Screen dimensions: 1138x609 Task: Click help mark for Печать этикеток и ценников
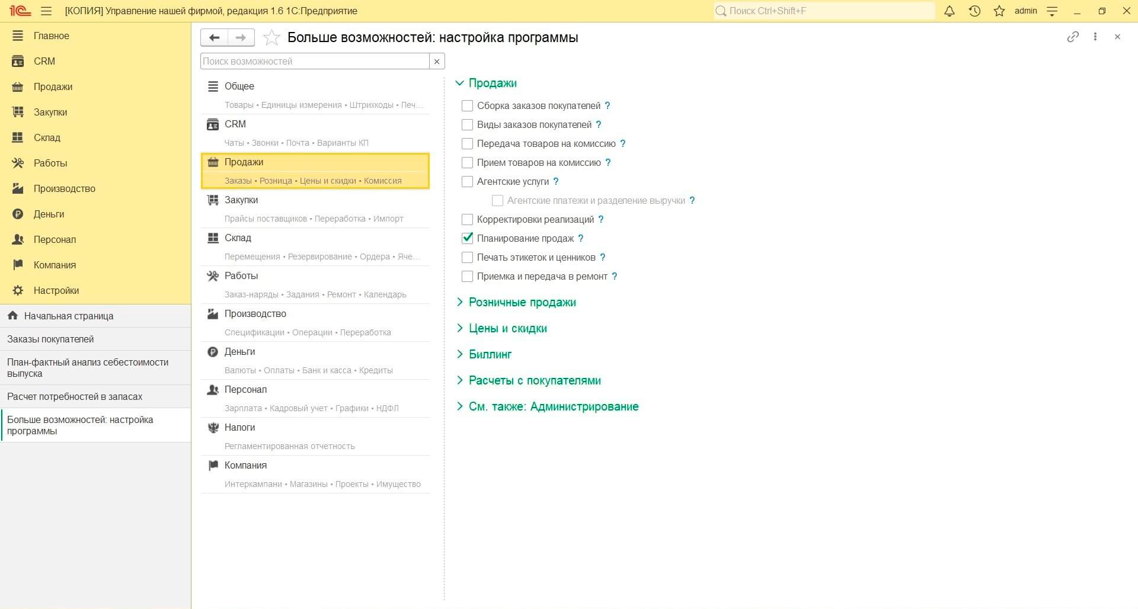(603, 257)
